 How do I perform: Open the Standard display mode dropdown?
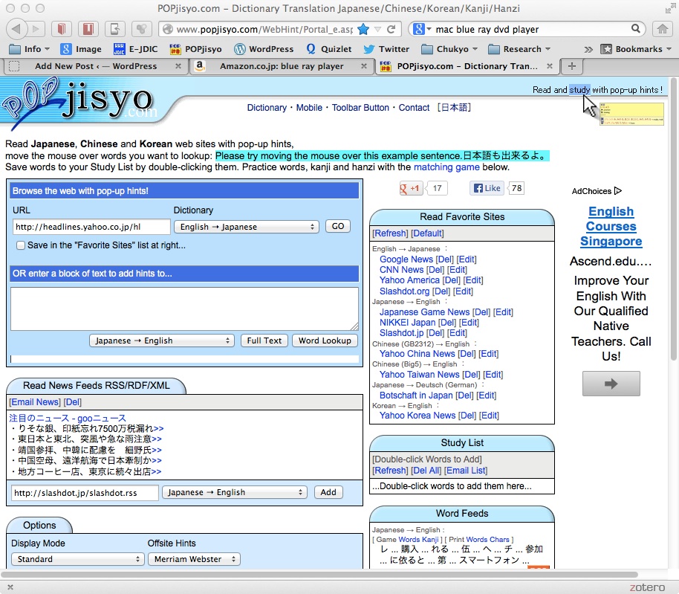pos(77,559)
